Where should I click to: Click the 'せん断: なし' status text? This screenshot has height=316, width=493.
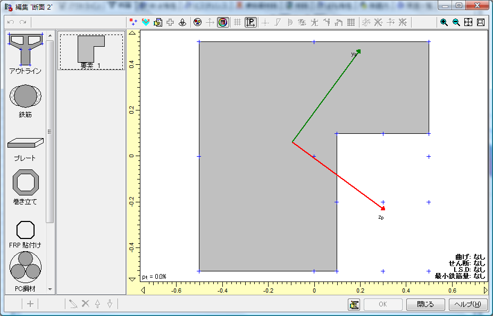coord(467,263)
